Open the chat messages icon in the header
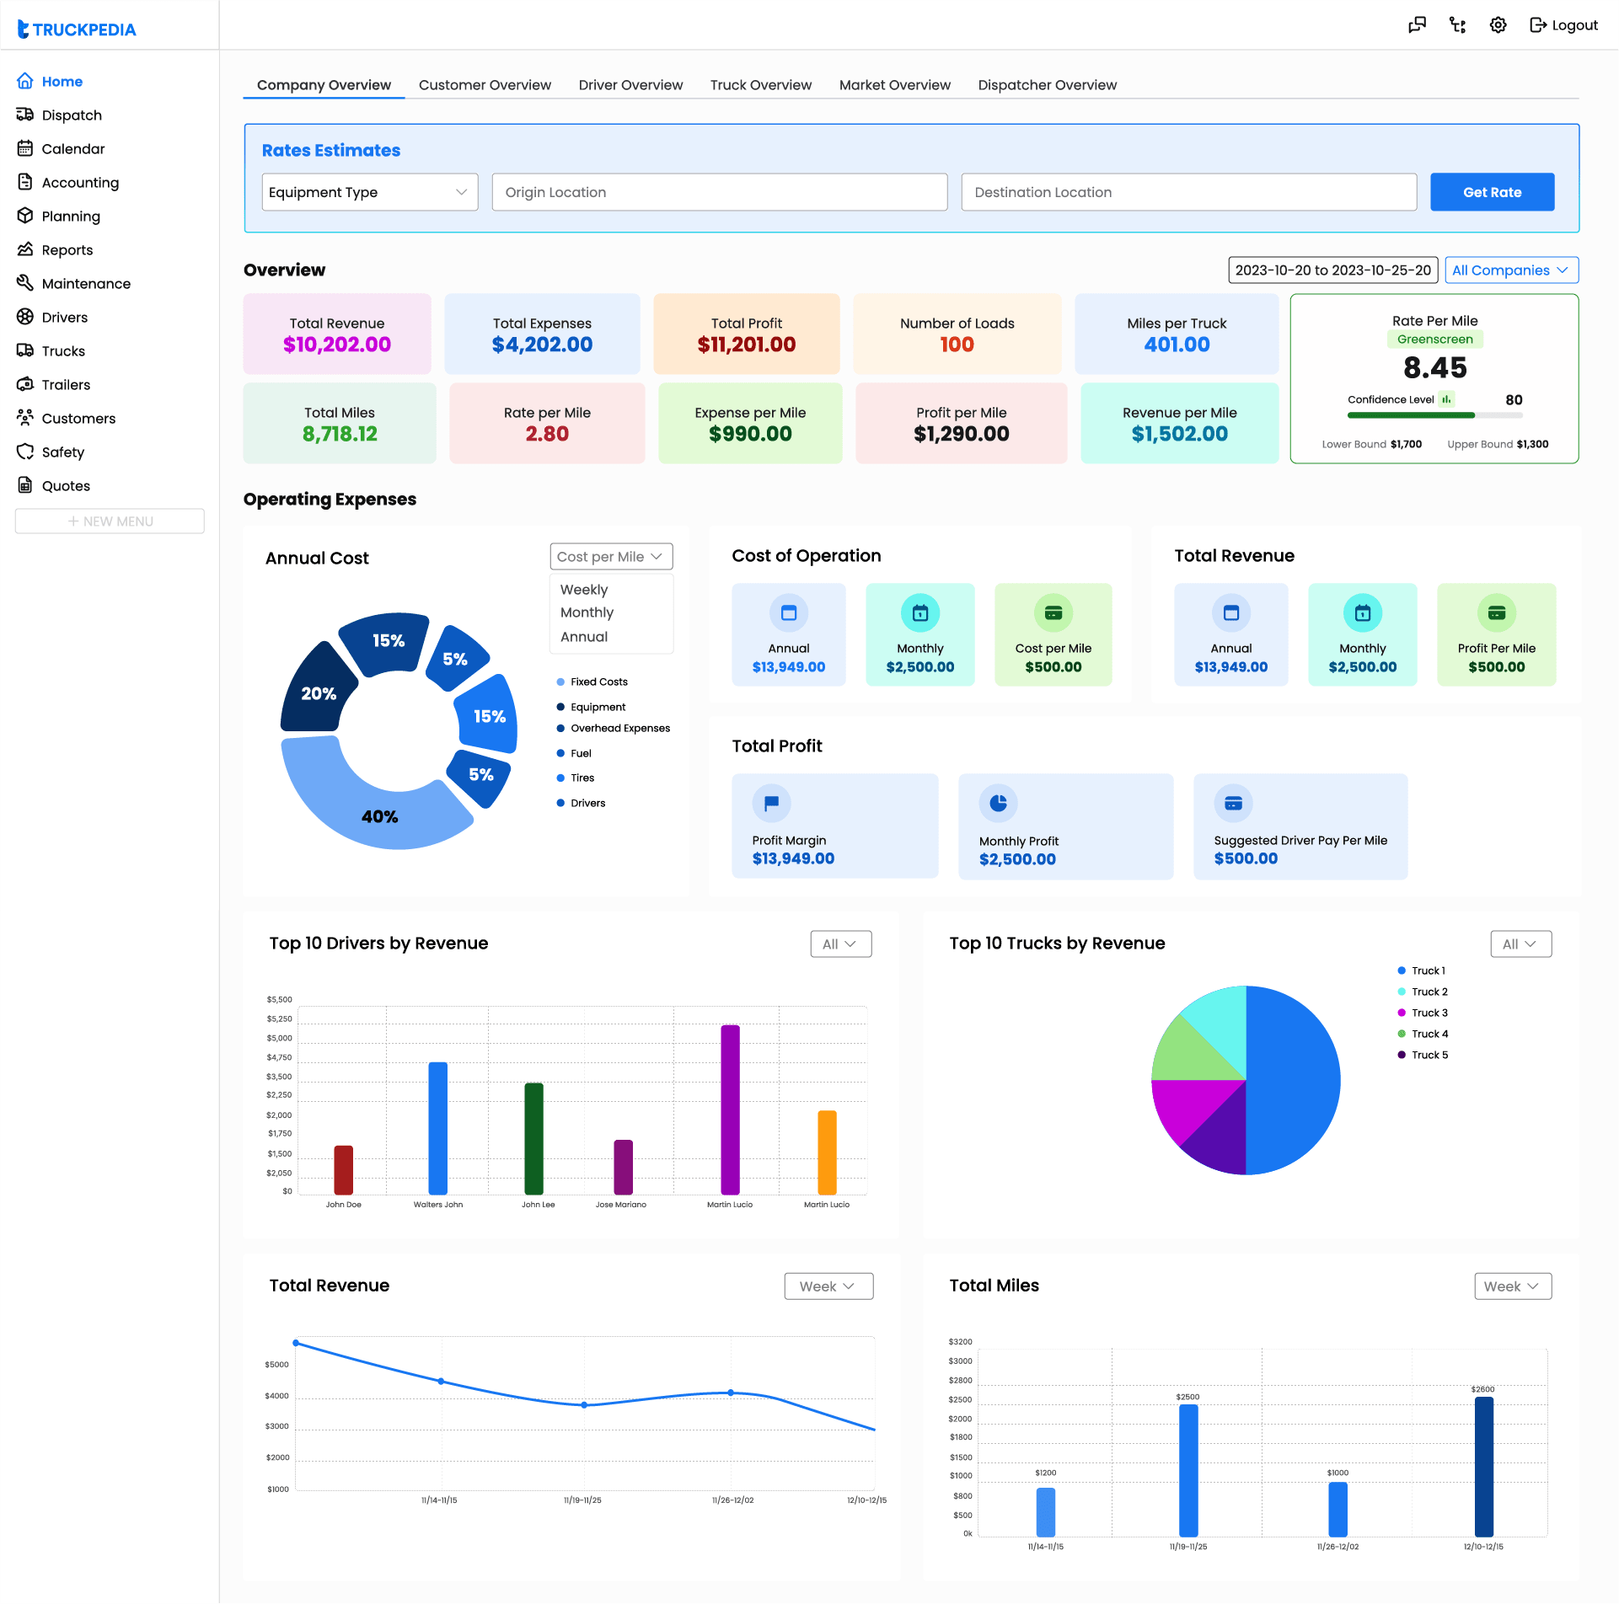 click(x=1418, y=25)
